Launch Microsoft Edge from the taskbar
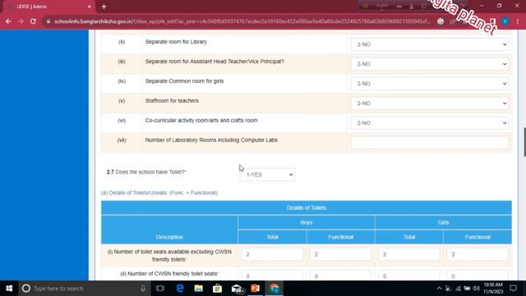Viewport: 526px width, 296px height. click(180, 289)
